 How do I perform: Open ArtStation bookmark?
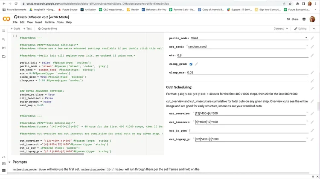point(88,9)
